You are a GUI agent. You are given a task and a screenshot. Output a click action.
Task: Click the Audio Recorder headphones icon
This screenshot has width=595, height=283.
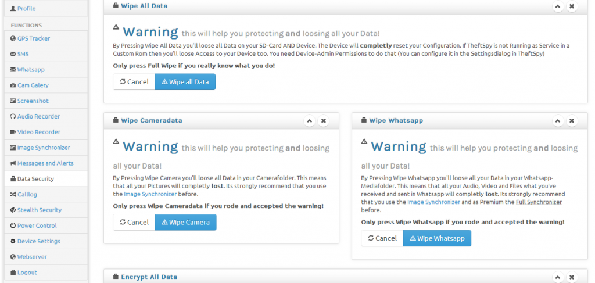click(13, 116)
